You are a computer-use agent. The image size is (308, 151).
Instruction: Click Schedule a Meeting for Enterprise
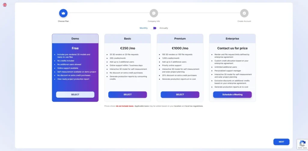(232, 94)
